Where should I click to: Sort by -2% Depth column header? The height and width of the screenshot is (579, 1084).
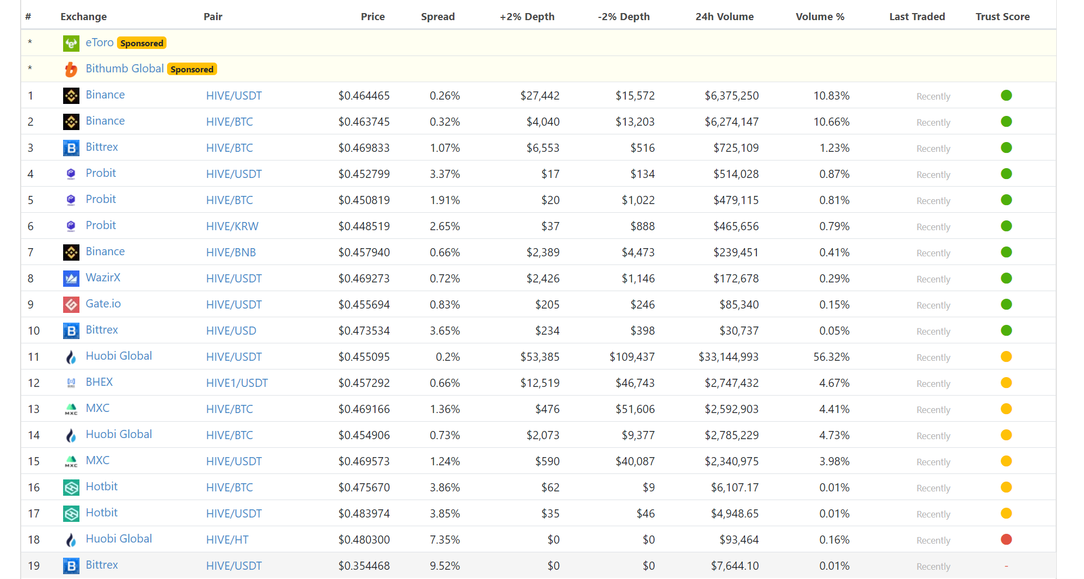tap(624, 17)
